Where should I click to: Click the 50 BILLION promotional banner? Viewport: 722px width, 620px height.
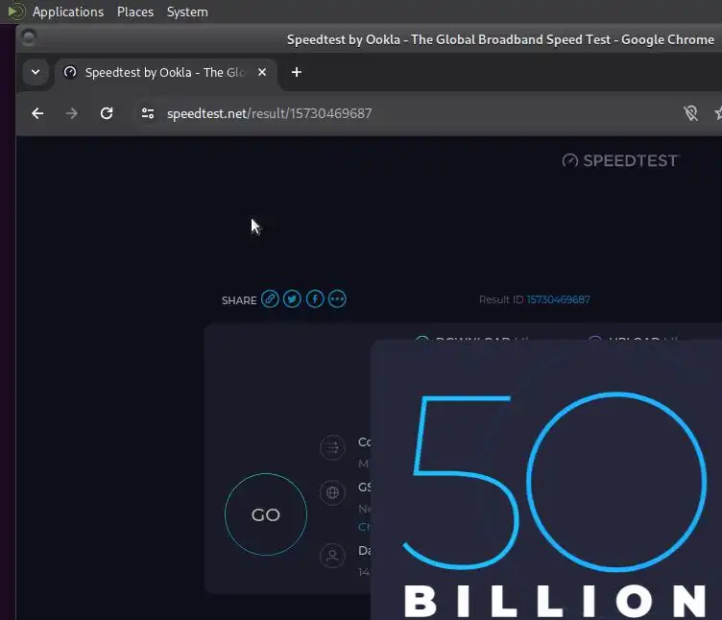click(x=546, y=480)
